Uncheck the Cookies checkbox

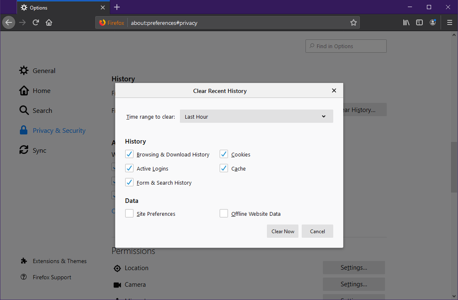click(x=224, y=154)
